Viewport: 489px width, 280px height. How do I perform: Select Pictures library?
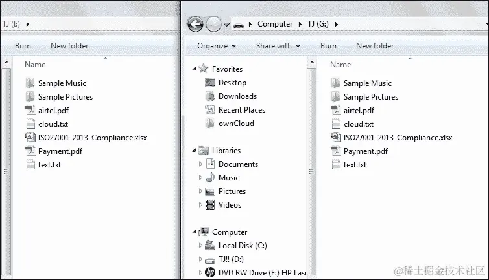click(x=232, y=191)
